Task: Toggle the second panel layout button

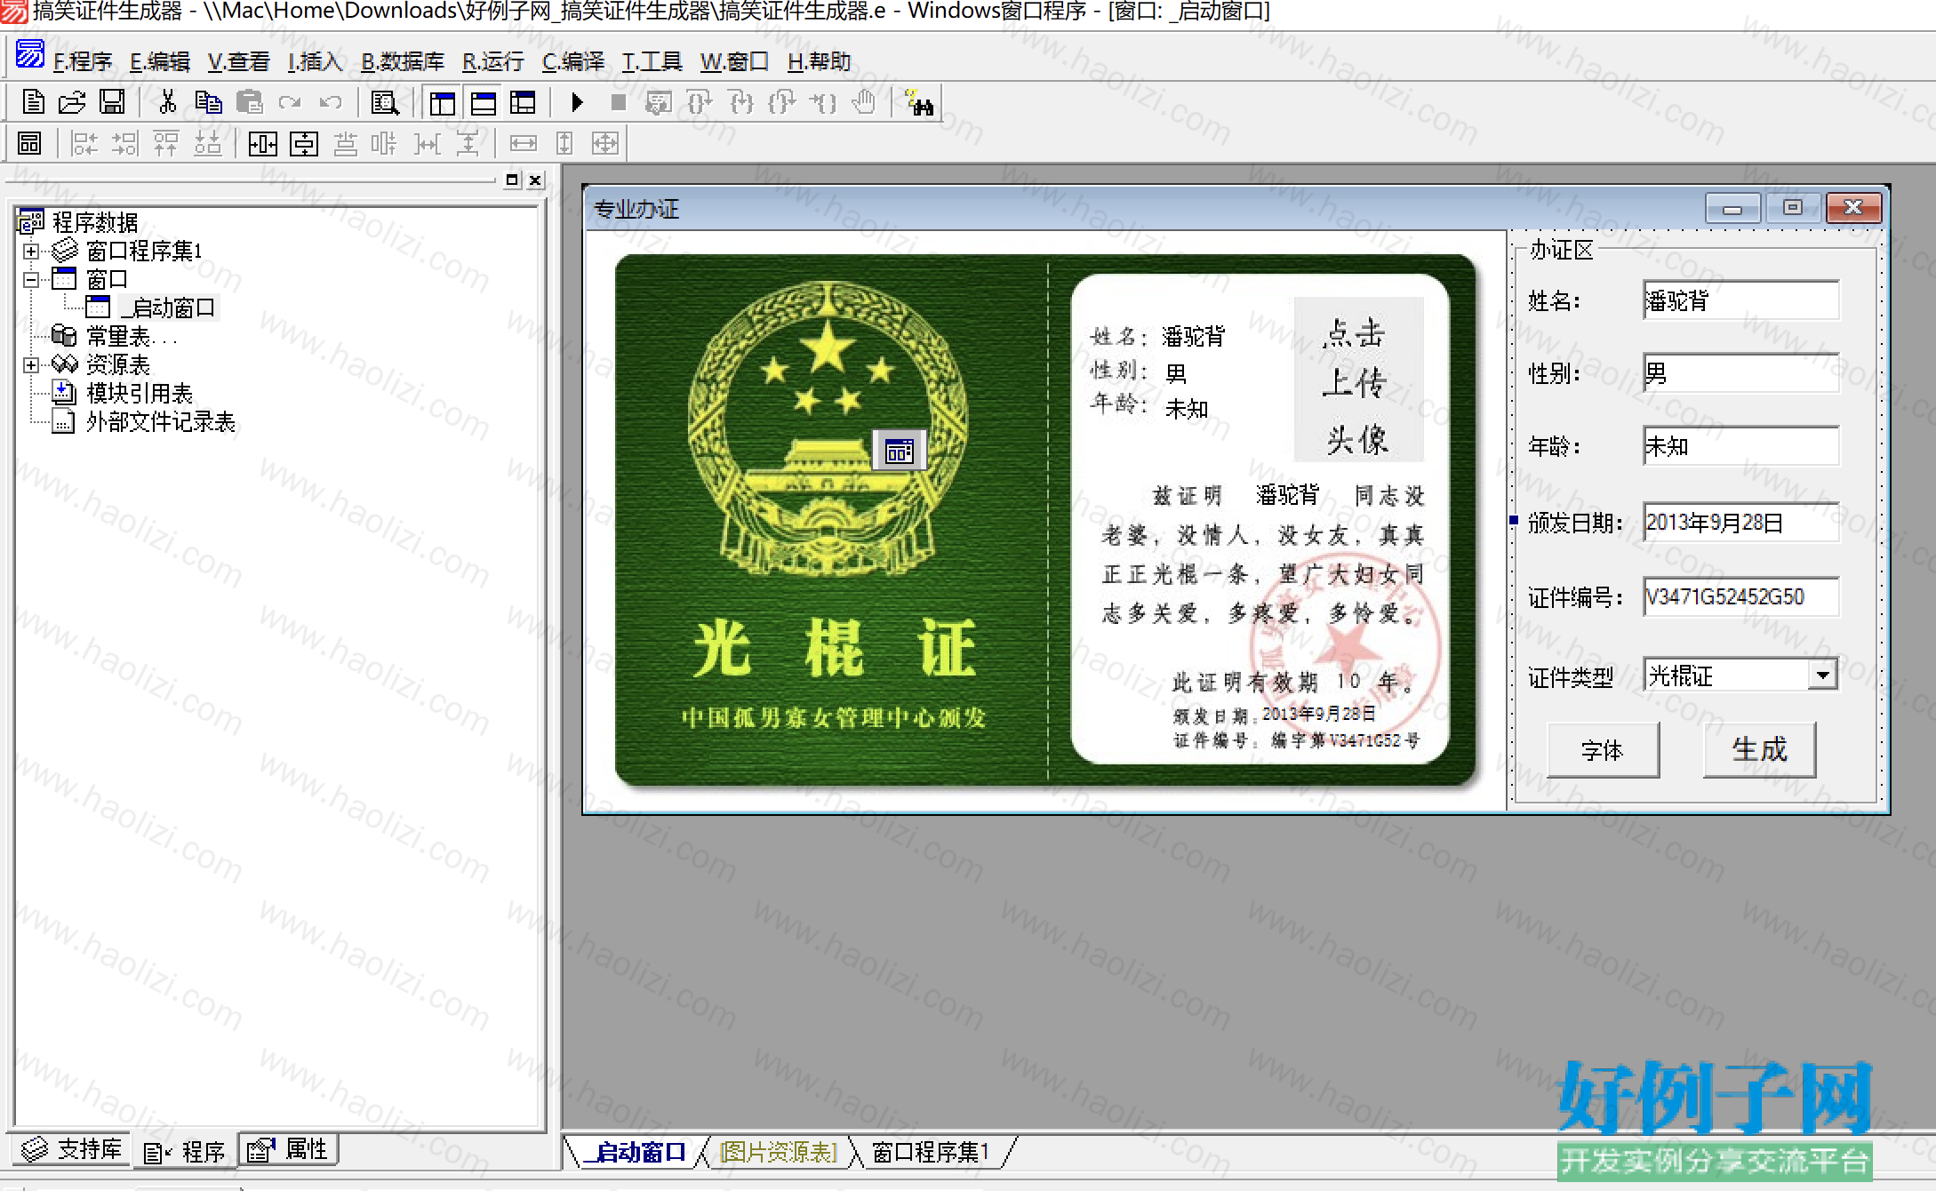Action: point(483,103)
